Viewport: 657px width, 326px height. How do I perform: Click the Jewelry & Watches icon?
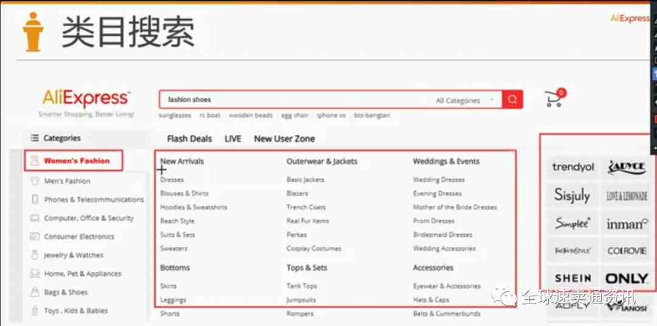point(35,255)
